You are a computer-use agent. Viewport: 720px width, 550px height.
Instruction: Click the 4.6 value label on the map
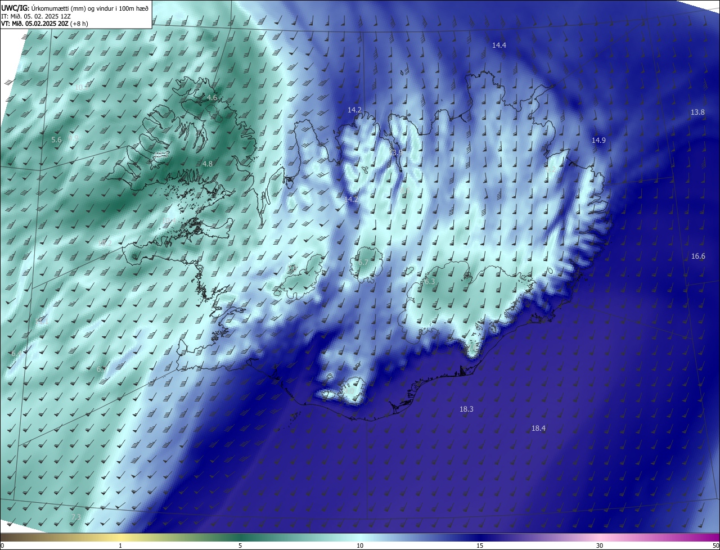pyautogui.click(x=212, y=98)
